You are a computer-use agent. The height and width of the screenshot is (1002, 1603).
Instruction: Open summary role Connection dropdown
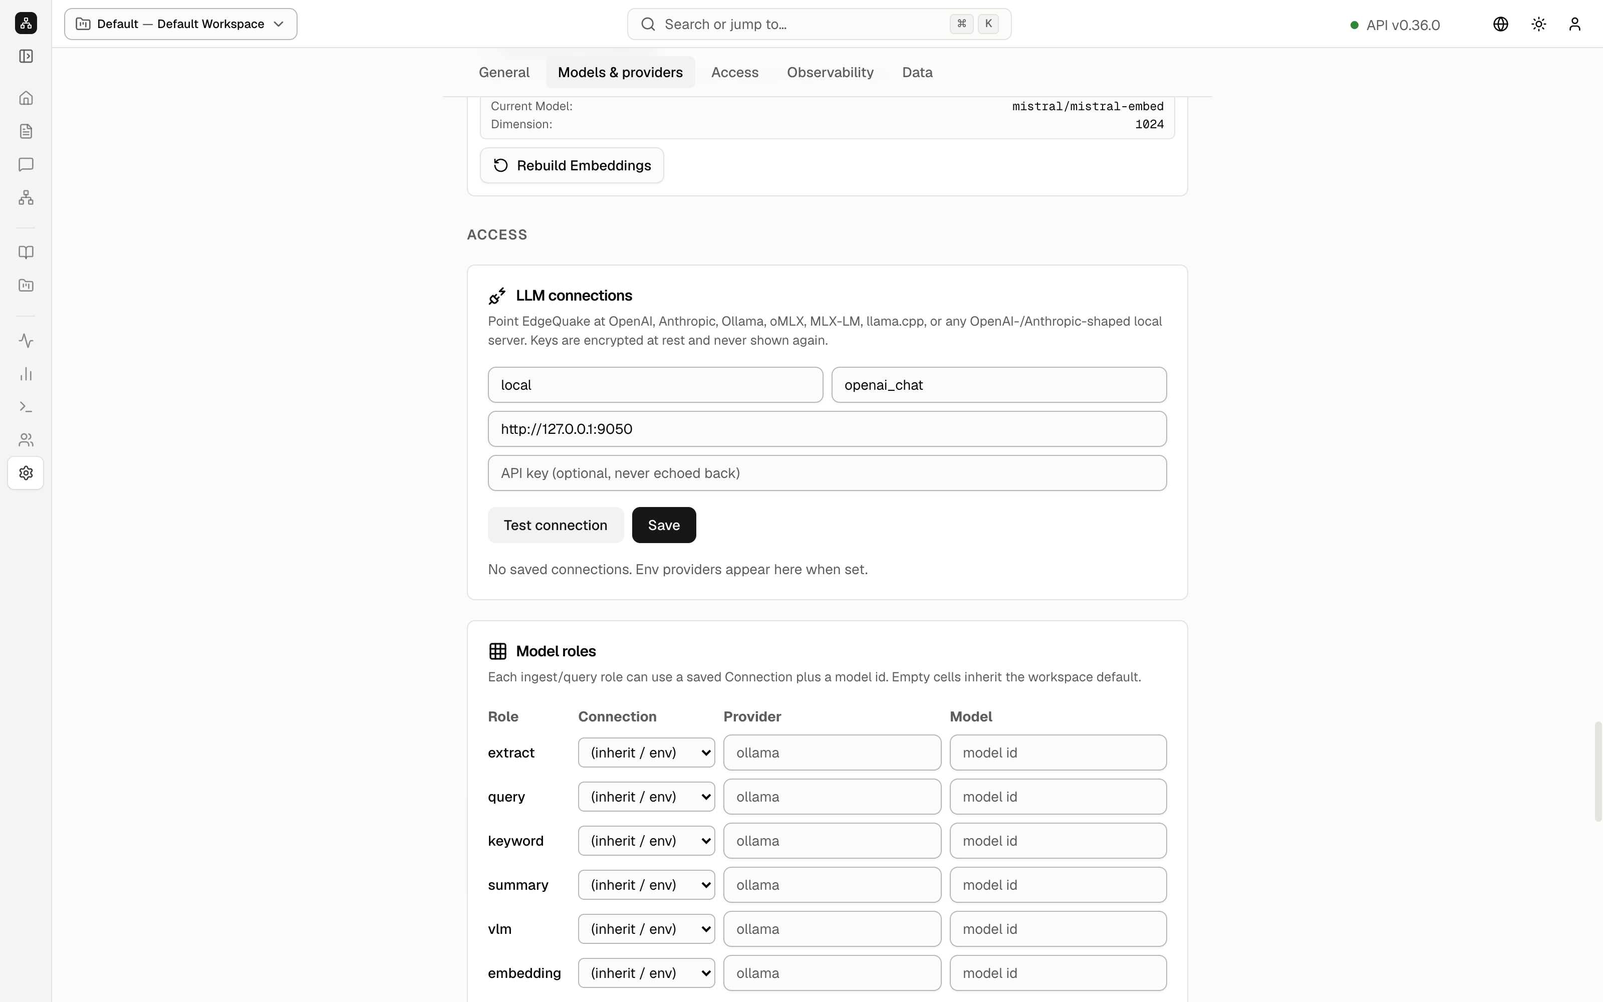point(647,885)
